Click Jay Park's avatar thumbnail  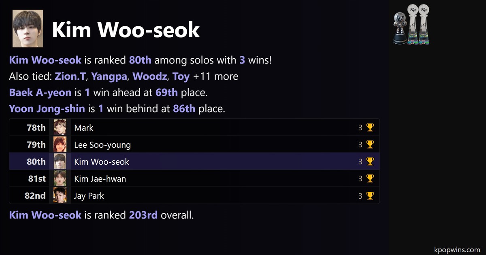click(60, 196)
